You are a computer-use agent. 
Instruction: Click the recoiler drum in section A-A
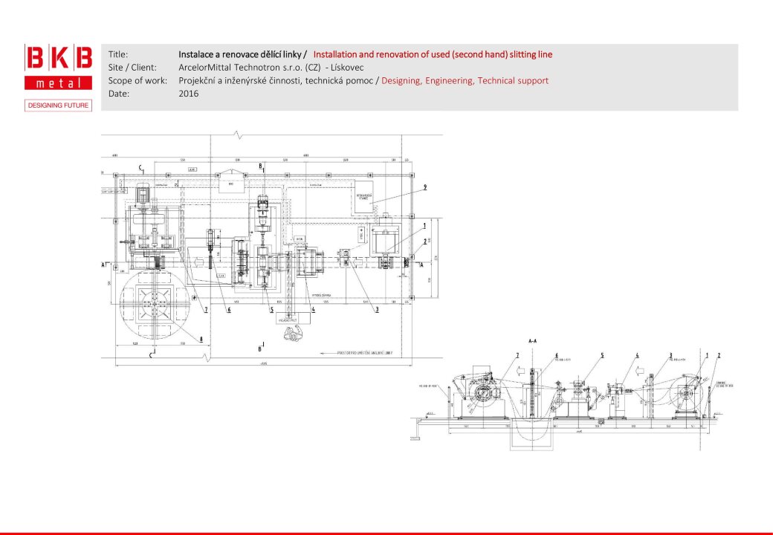[479, 394]
